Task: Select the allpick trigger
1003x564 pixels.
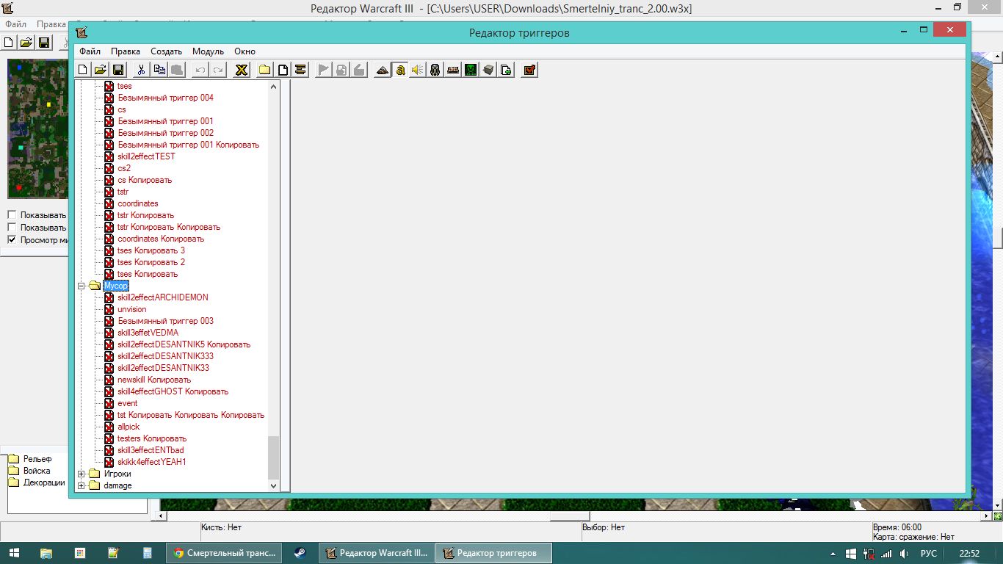Action: tap(128, 427)
